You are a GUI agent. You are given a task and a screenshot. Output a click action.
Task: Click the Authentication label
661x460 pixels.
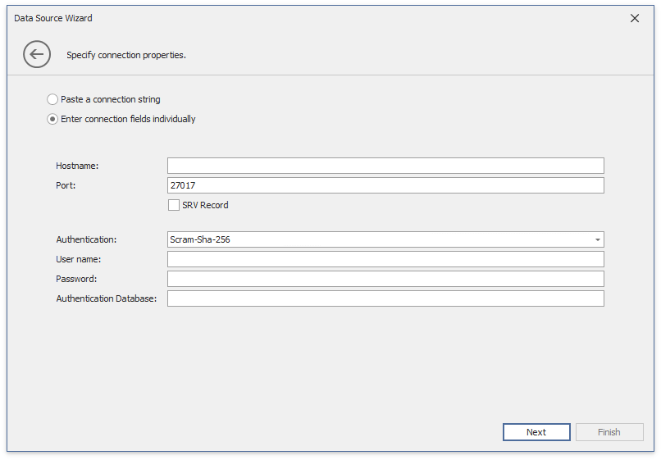tap(86, 239)
